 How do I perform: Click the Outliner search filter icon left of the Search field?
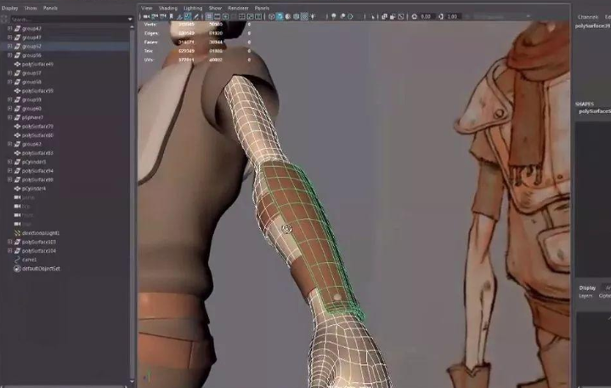point(4,19)
